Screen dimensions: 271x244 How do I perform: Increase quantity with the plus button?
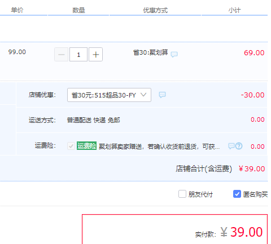(95, 55)
